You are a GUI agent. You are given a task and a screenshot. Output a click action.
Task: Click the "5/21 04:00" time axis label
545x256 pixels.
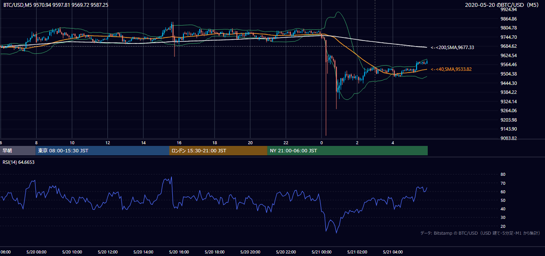(393, 252)
